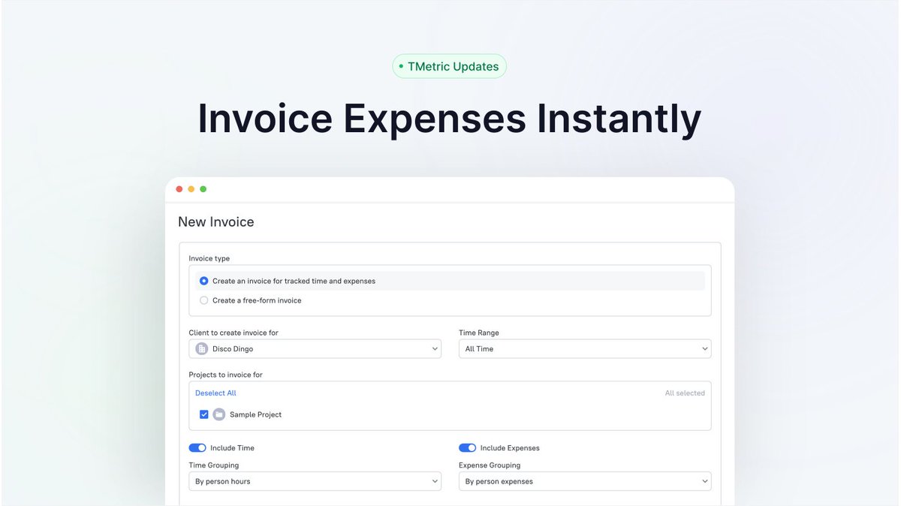Viewport: 901px width, 506px height.
Task: Click the Deselect All link
Action: coord(215,393)
